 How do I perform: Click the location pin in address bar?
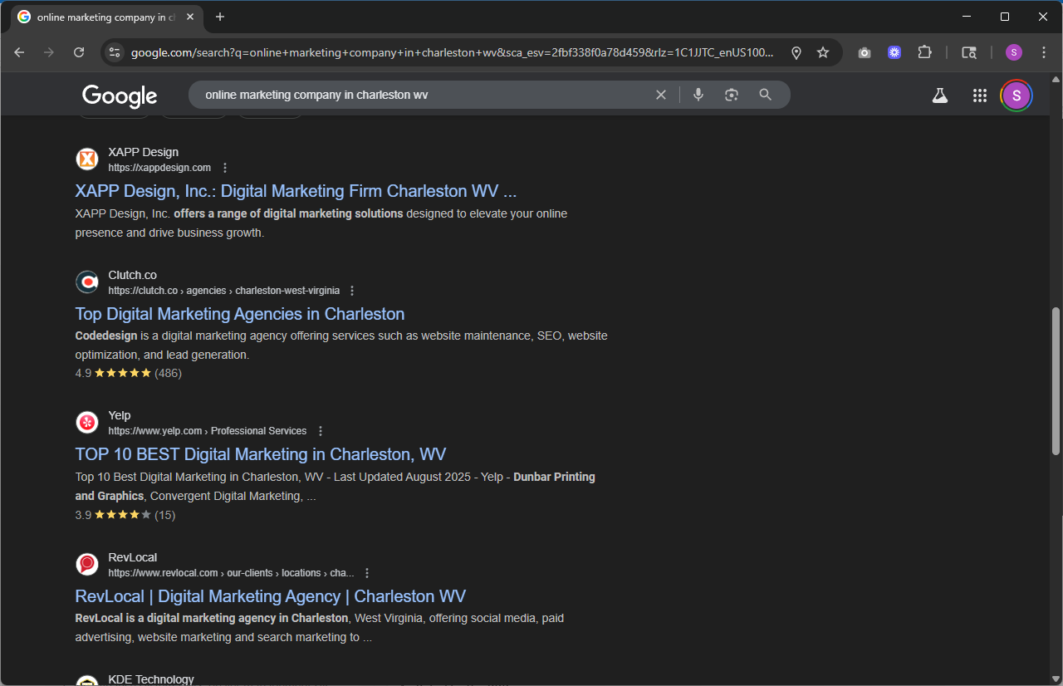click(x=796, y=52)
